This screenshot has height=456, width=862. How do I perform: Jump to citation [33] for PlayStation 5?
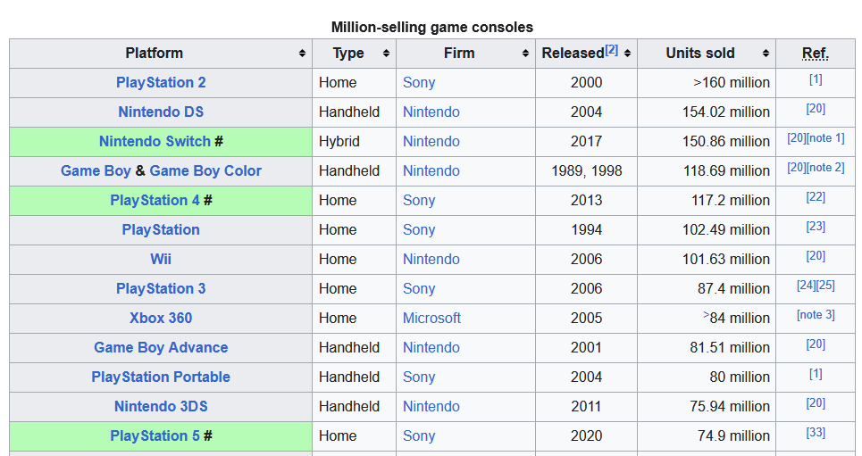point(816,433)
